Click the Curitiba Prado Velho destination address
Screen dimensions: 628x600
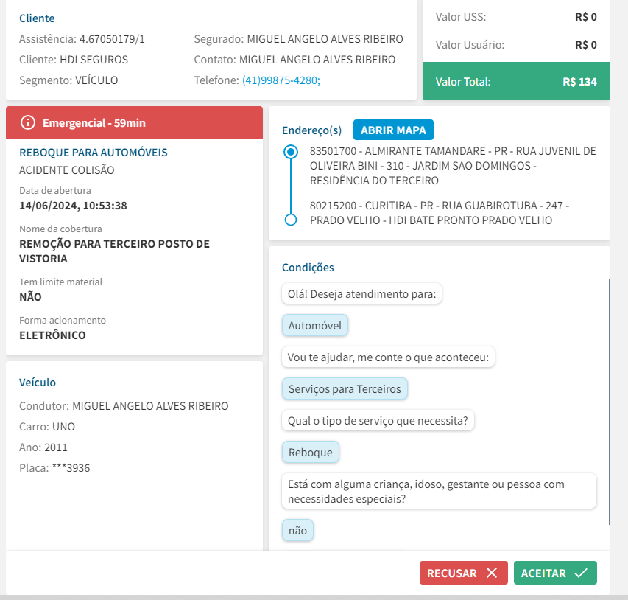click(x=440, y=213)
